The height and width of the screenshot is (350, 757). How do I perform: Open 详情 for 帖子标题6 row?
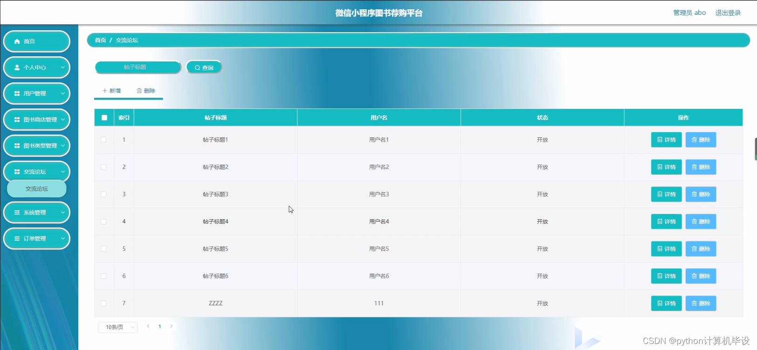point(666,276)
